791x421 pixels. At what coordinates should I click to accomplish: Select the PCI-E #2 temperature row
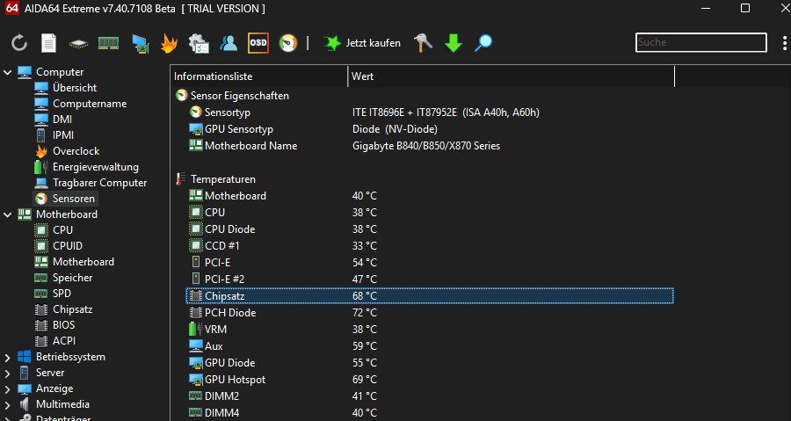(x=430, y=279)
